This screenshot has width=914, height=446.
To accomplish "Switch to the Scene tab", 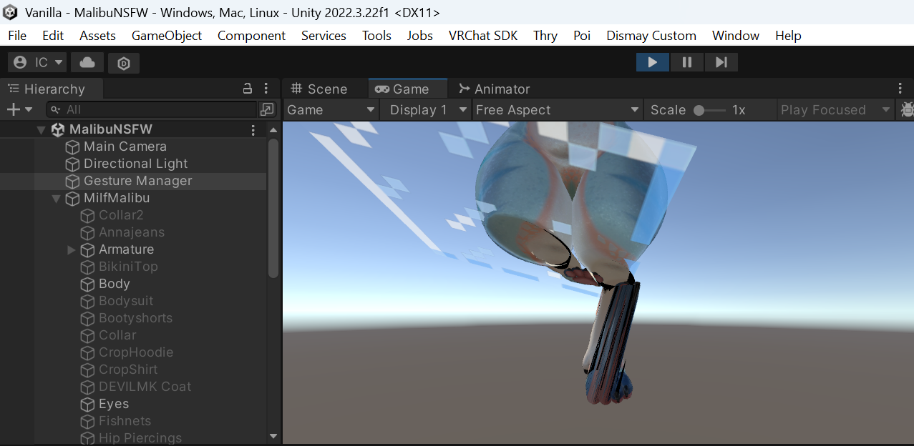I will click(319, 89).
